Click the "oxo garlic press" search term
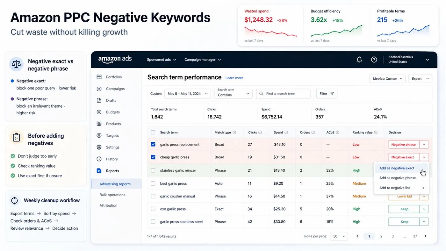Viewport: 446px width, 251px height. [x=173, y=209]
